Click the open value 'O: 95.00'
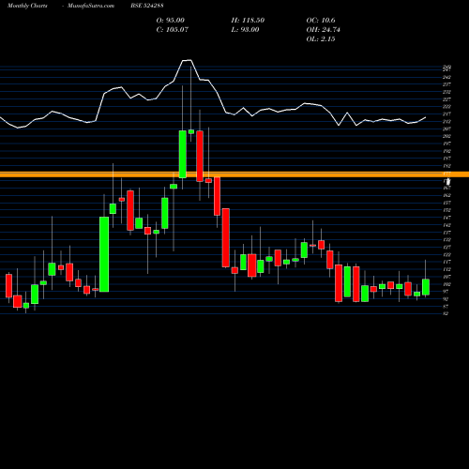Screen dimensions: 469x469 171,21
